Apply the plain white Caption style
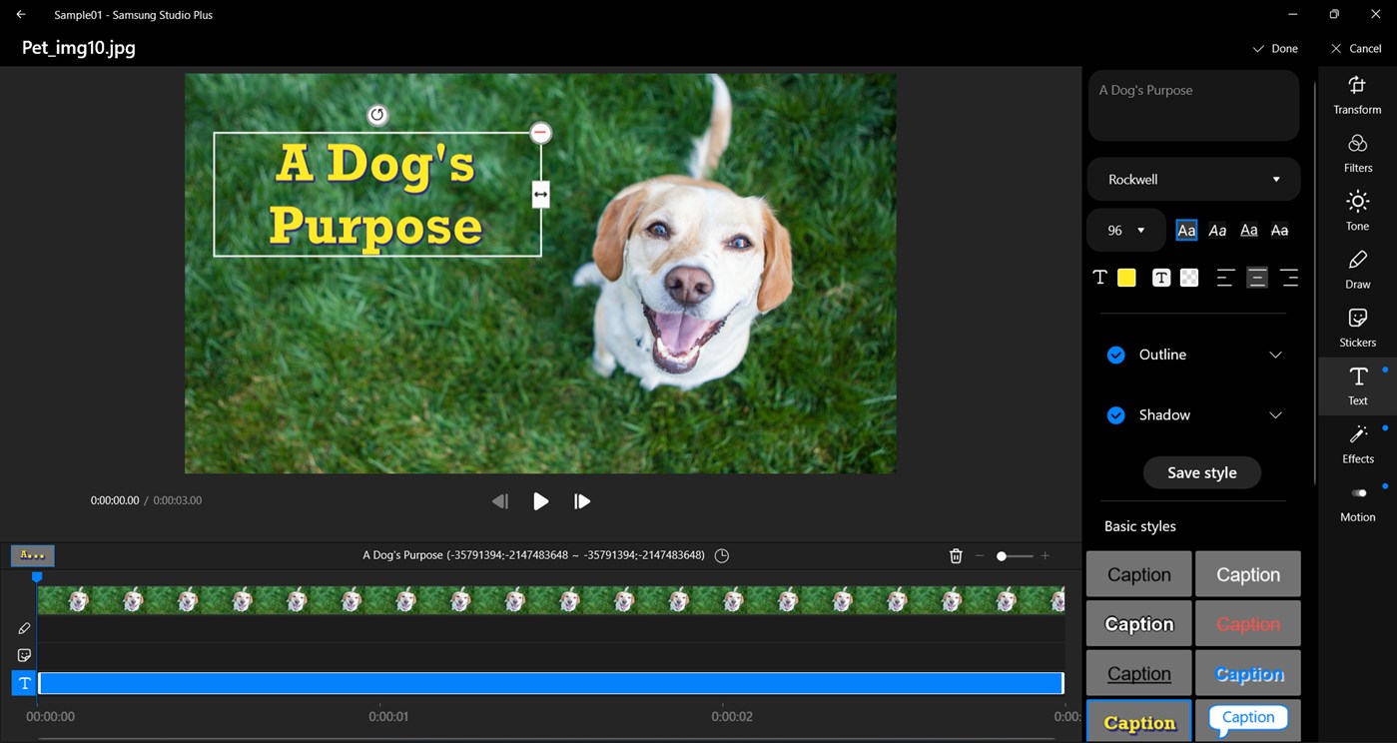The width and height of the screenshot is (1397, 743). coord(1248,574)
